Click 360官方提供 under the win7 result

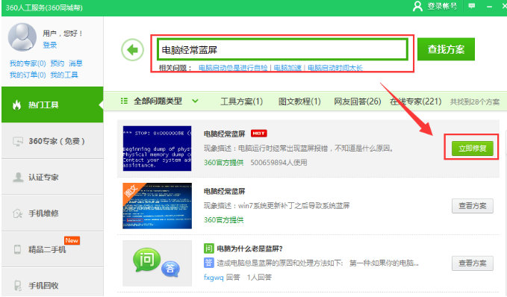point(223,219)
